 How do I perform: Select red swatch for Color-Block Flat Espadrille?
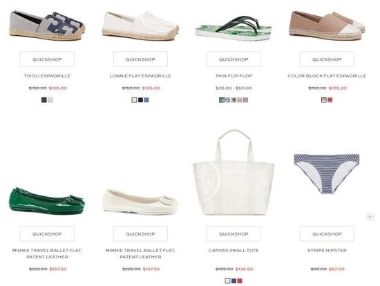330,100
